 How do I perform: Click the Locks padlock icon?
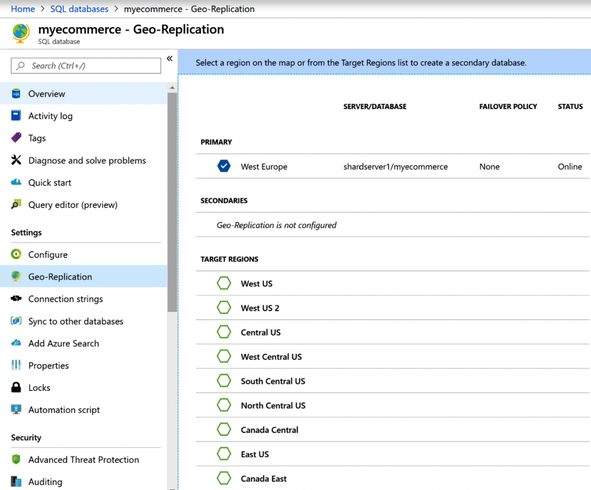pos(16,388)
